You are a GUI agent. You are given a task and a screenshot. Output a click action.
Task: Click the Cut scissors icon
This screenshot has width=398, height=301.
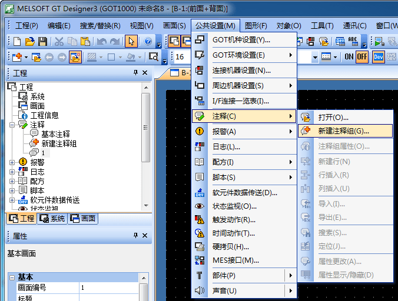(x=59, y=41)
